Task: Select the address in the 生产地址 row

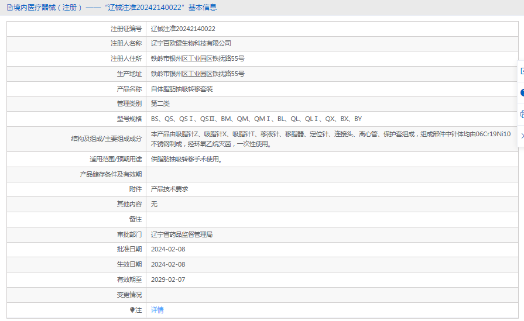Action: click(197, 74)
